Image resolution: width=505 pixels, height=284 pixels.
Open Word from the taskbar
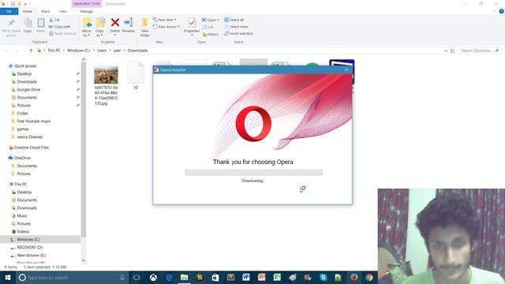pos(246,277)
